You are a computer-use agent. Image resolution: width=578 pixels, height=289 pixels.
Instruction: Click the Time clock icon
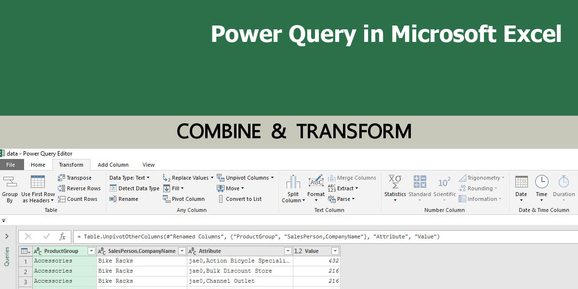[542, 182]
